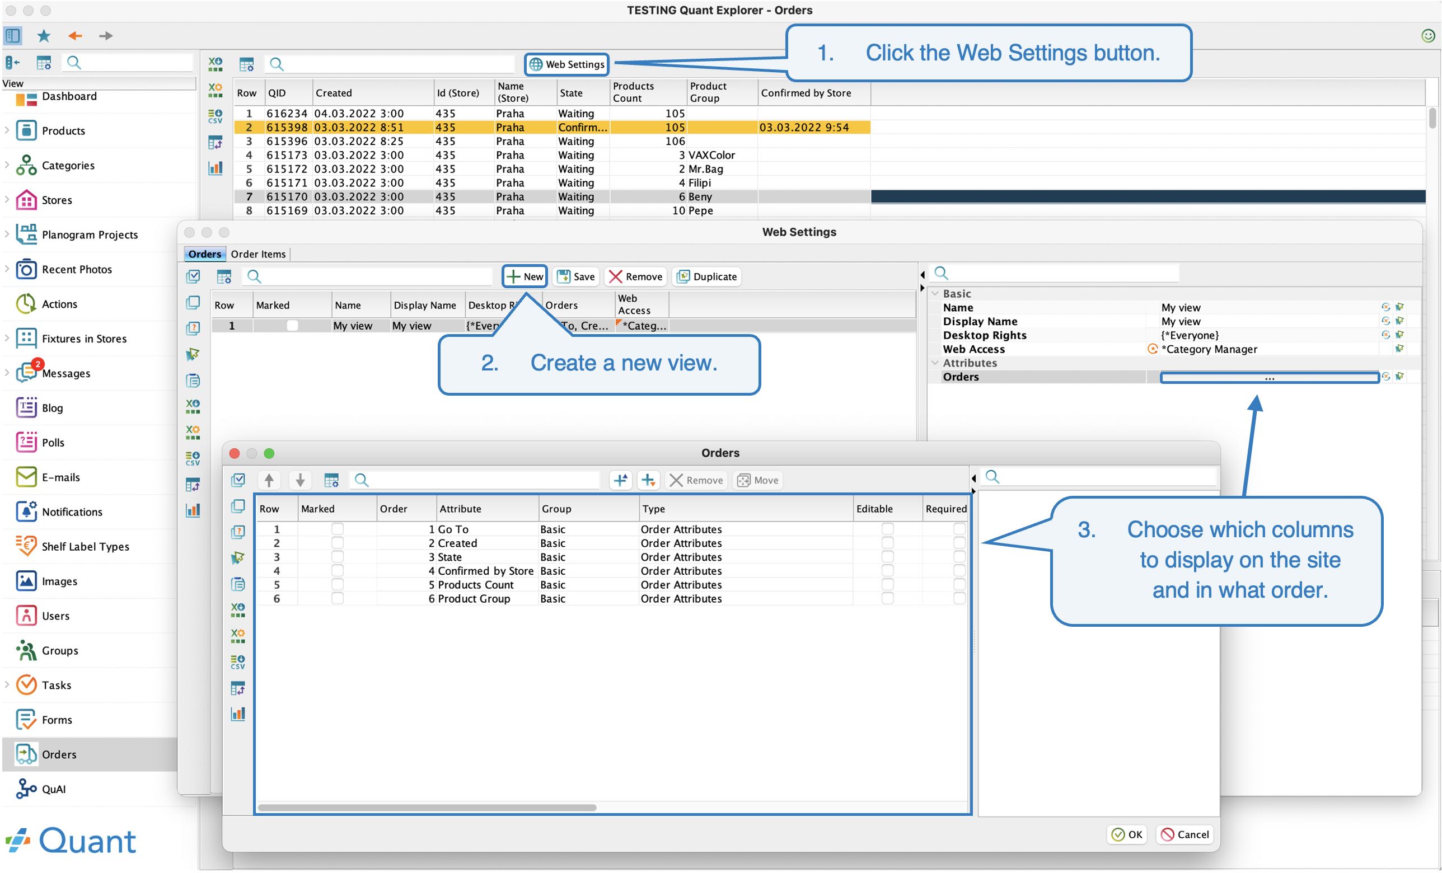This screenshot has height=873, width=1442.
Task: Expand the Products tree item
Action: tap(7, 130)
